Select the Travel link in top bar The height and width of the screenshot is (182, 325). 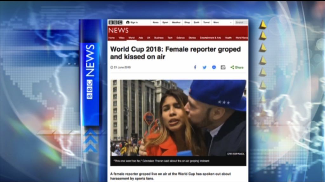206,22
